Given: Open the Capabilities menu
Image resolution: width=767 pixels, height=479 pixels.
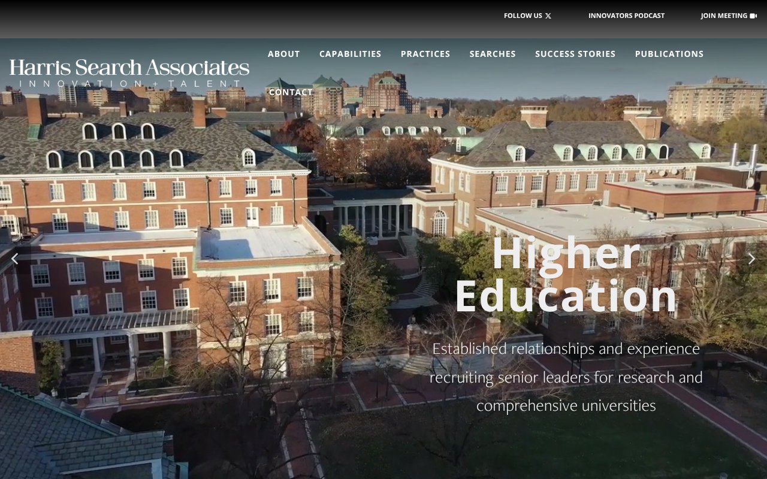Looking at the screenshot, I should pos(350,54).
